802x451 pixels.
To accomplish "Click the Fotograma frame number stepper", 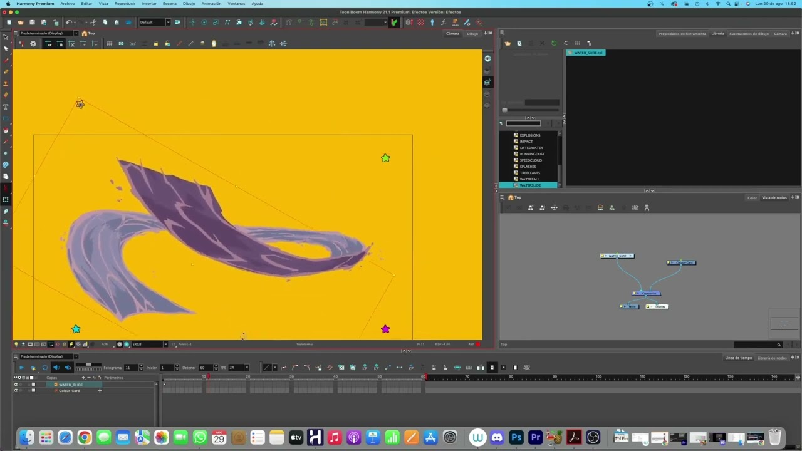I will click(x=141, y=368).
